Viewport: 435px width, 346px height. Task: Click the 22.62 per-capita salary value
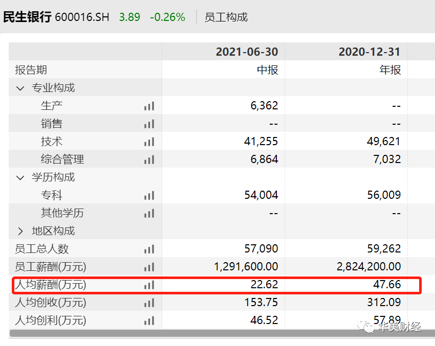coord(264,284)
